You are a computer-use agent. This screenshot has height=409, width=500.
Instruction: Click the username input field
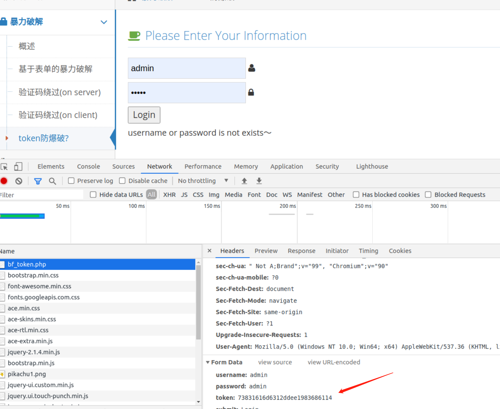click(x=187, y=68)
